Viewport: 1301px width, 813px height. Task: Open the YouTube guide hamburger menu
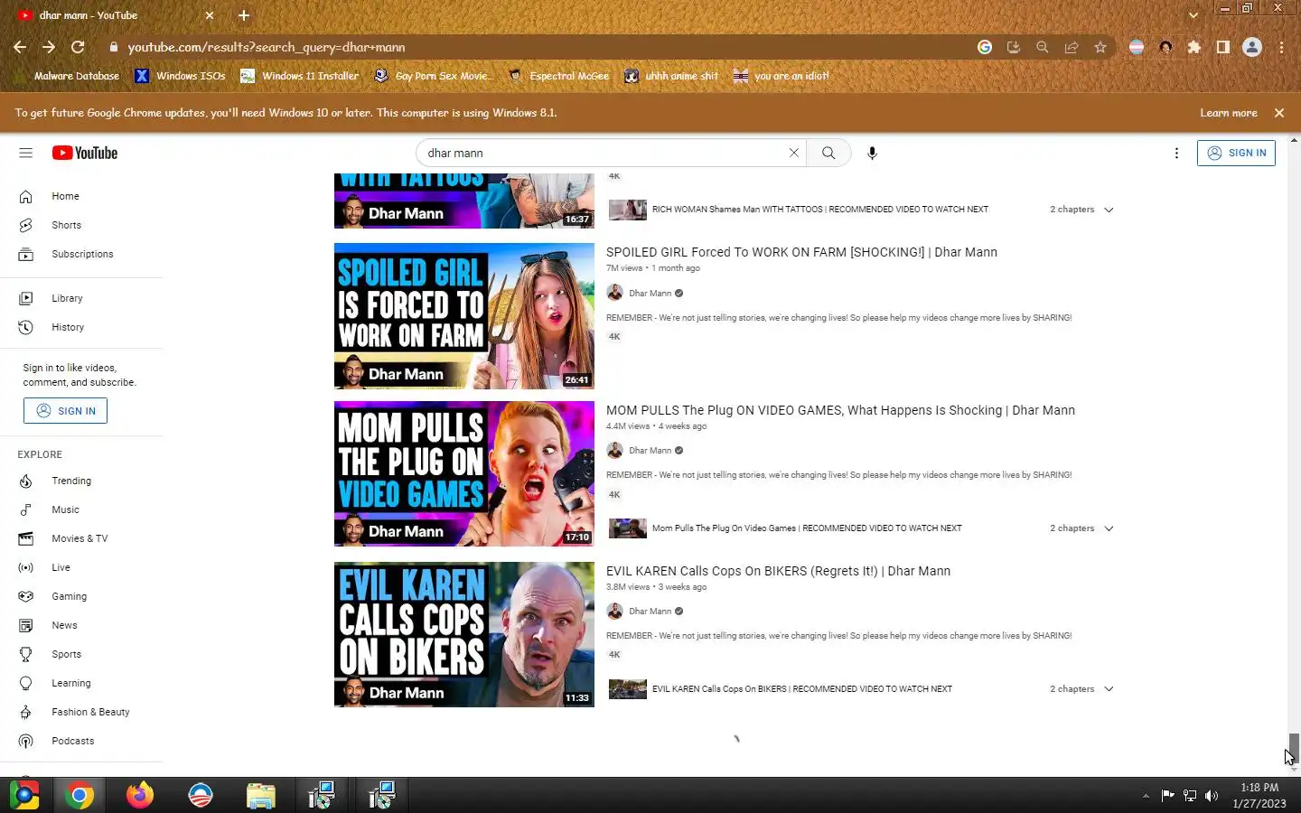click(25, 153)
